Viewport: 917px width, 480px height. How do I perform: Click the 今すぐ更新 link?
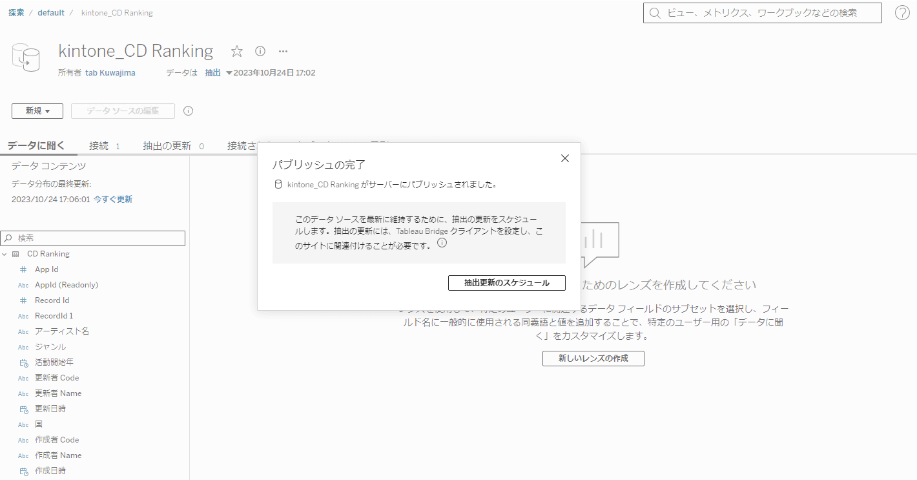tap(113, 200)
